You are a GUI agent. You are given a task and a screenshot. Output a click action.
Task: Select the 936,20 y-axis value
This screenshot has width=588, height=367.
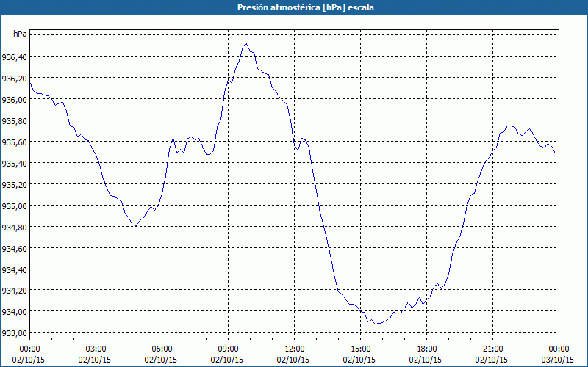(x=14, y=79)
